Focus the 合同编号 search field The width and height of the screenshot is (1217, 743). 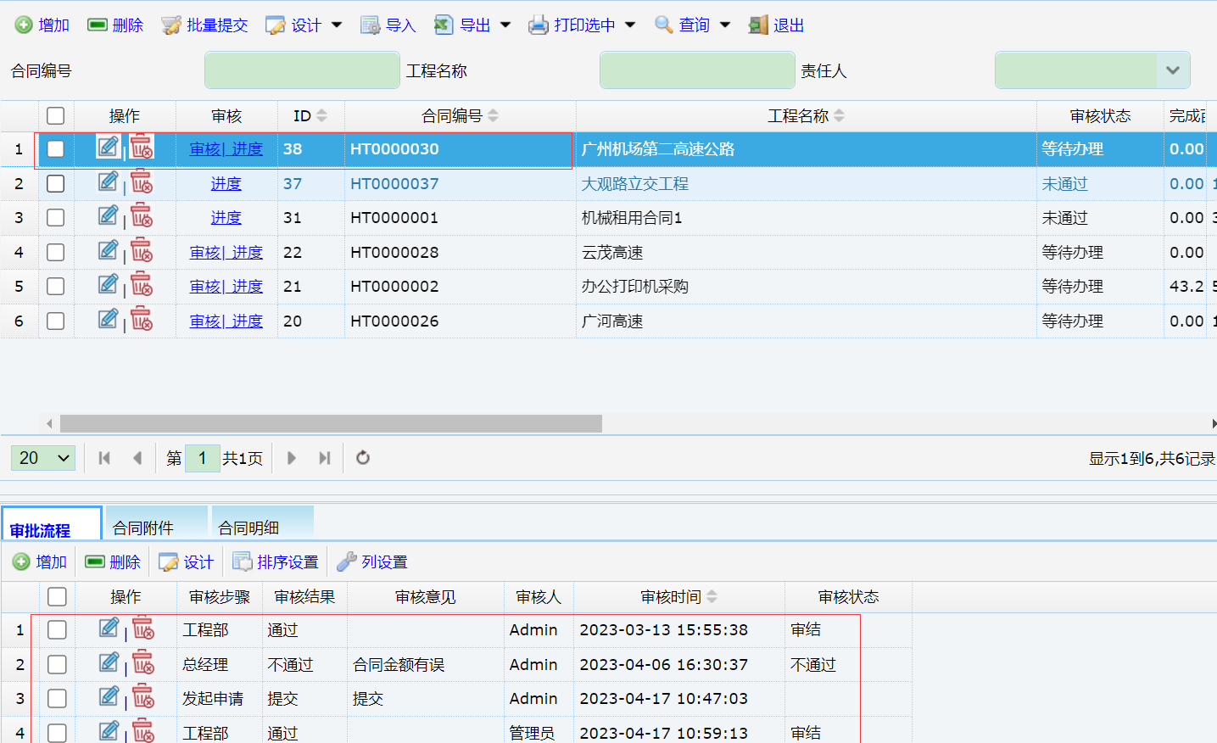(302, 70)
